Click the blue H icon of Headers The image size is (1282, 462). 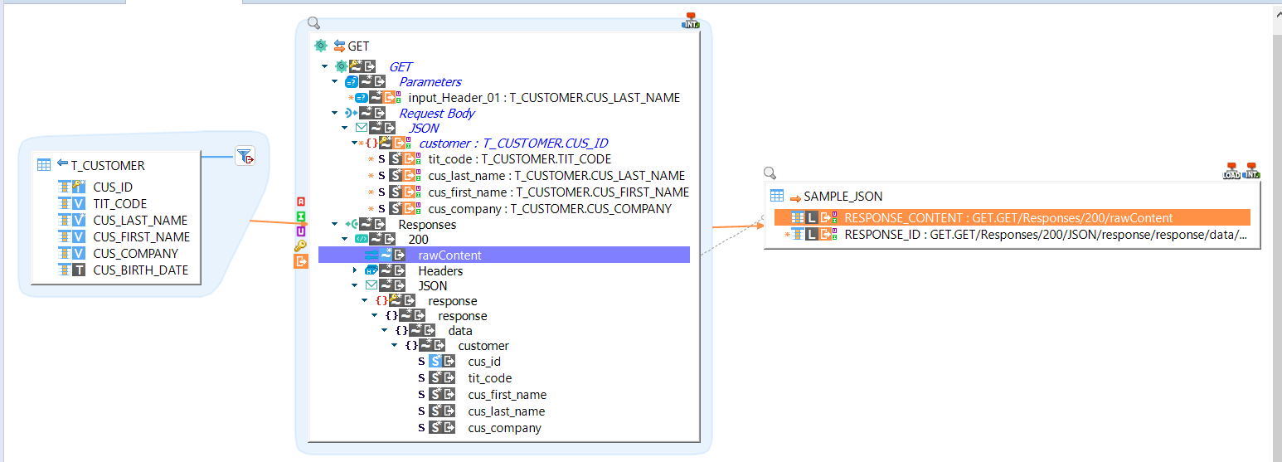pos(371,270)
